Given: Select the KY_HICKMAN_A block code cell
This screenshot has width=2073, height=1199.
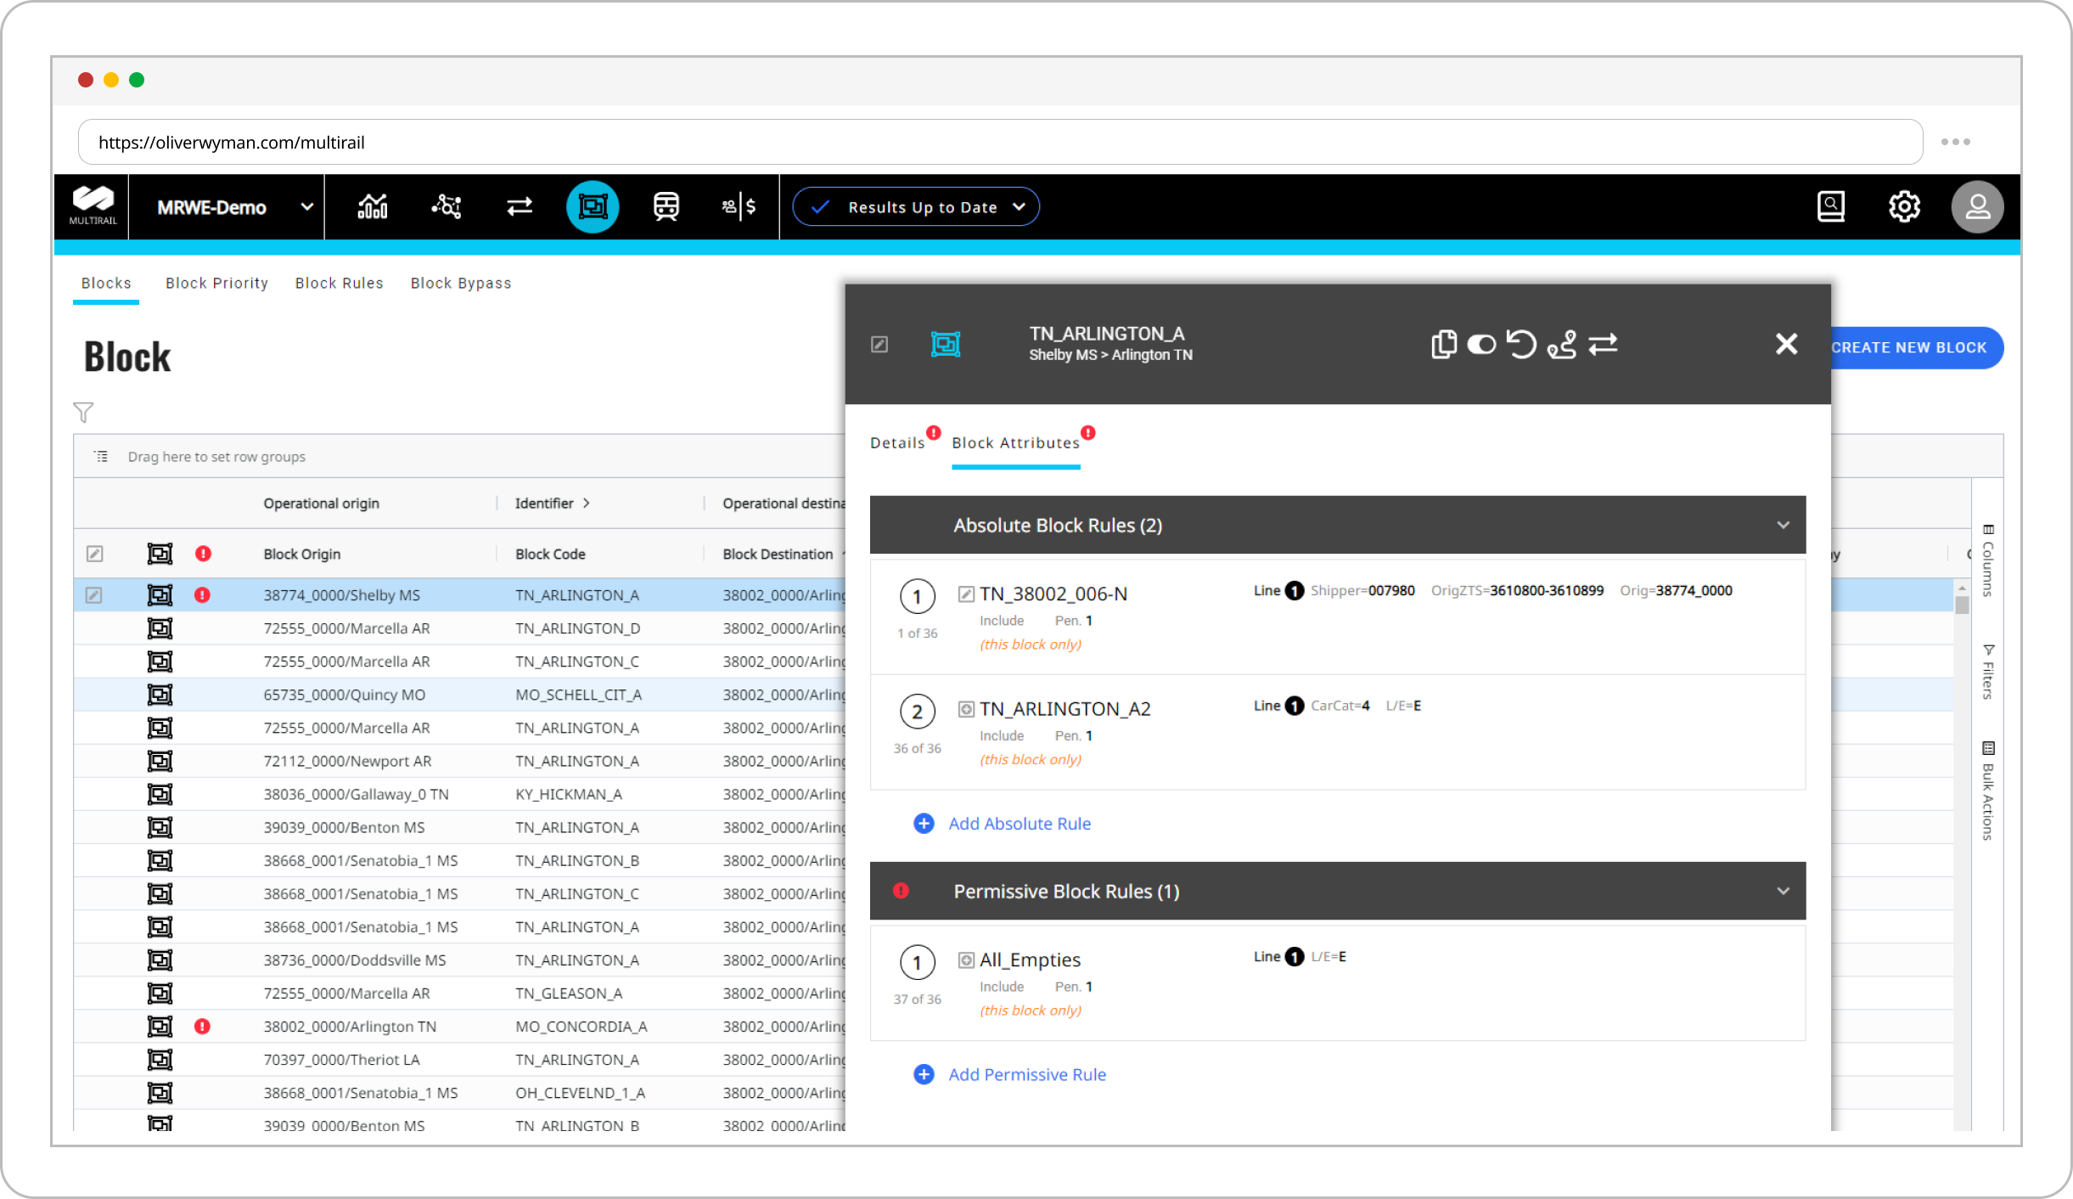Looking at the screenshot, I should click(x=569, y=794).
